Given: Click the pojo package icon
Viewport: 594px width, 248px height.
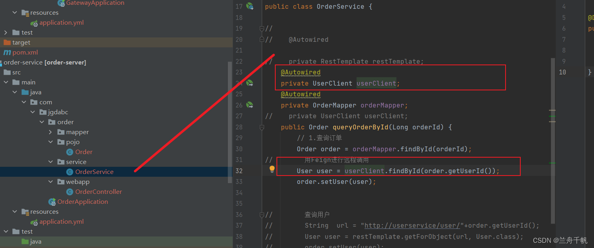Looking at the screenshot, I should tap(61, 142).
